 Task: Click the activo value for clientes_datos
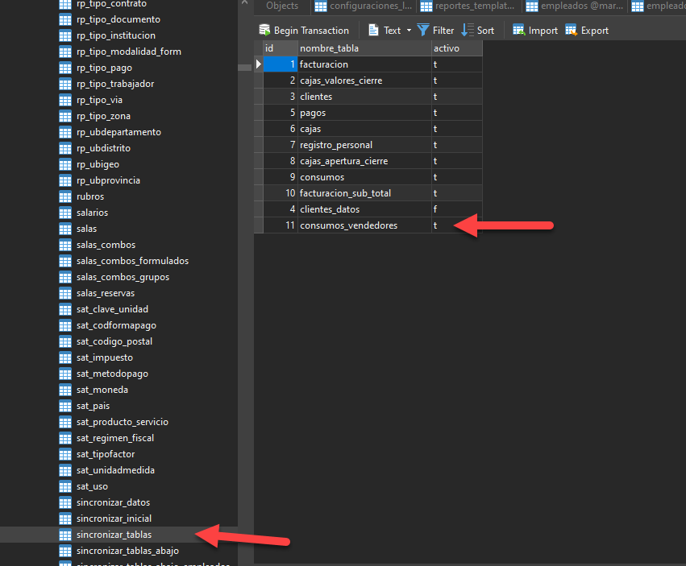click(456, 209)
